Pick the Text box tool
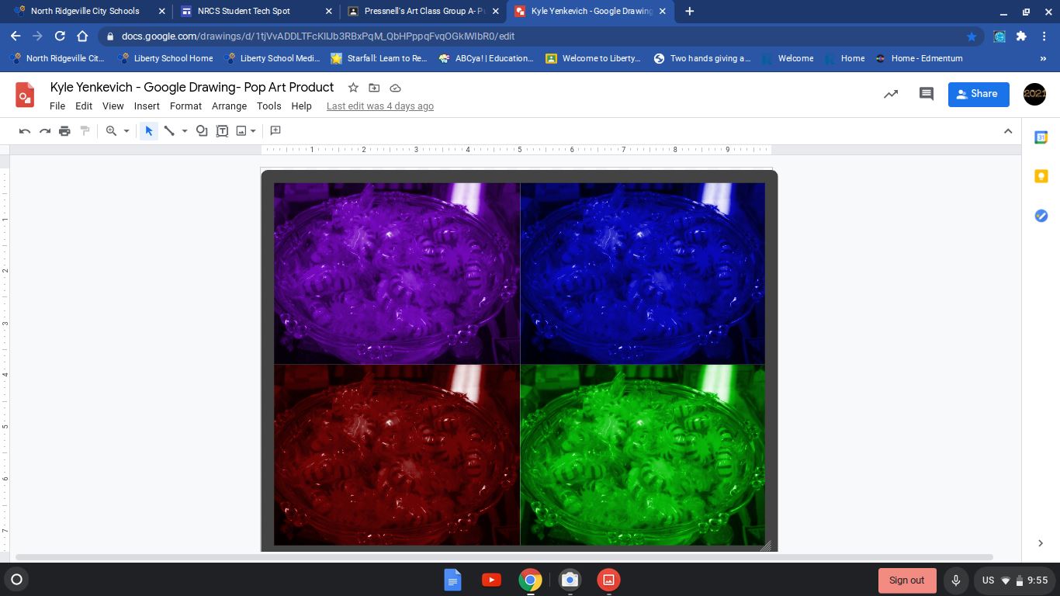The image size is (1060, 596). (x=222, y=131)
